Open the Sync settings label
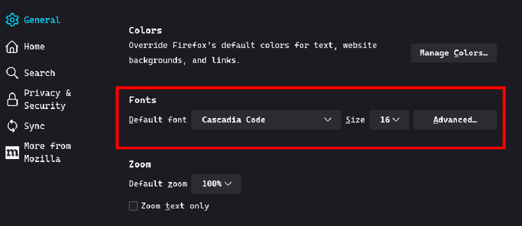This screenshot has height=226, width=522. click(34, 126)
